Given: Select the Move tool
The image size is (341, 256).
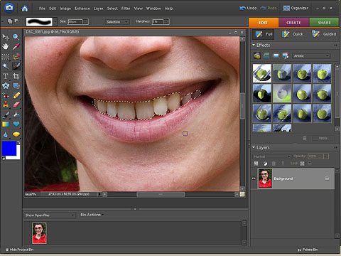Looking at the screenshot, I should (6, 37).
